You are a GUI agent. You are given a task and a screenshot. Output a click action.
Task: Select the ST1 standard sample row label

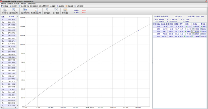click(158, 27)
